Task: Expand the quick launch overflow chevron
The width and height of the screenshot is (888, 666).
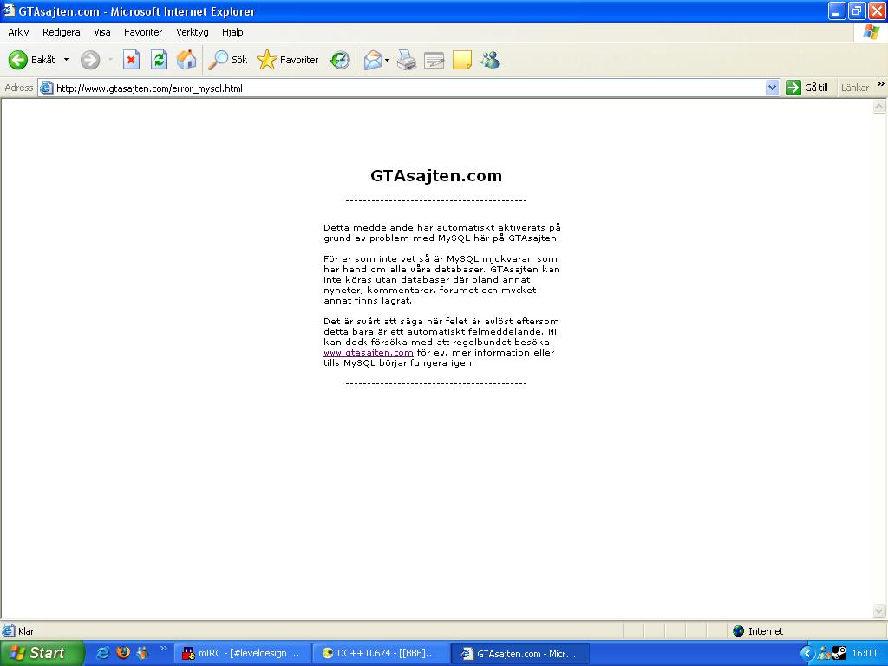Action: click(x=164, y=649)
